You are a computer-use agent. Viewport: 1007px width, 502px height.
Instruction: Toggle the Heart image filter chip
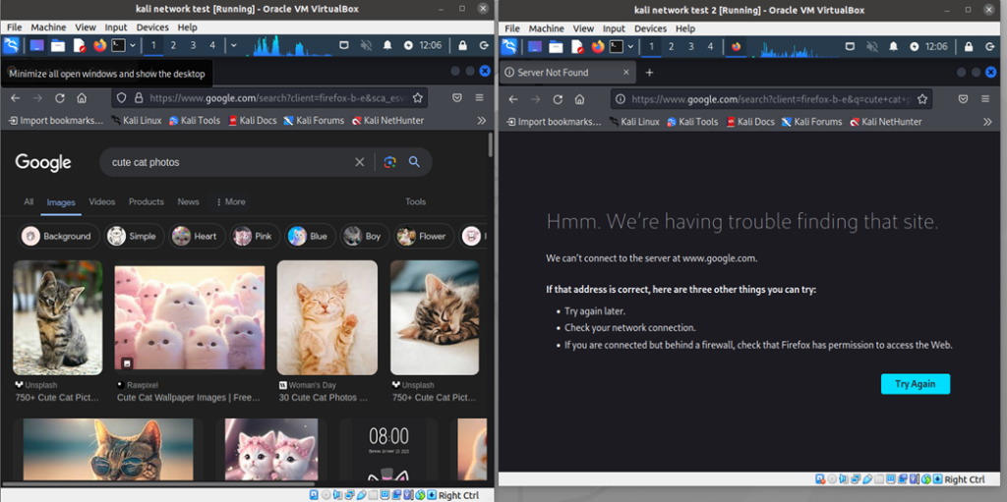(195, 236)
